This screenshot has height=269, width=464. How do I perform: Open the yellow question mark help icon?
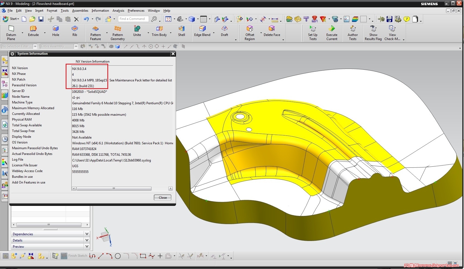407,19
